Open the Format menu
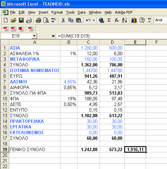 (57, 12)
